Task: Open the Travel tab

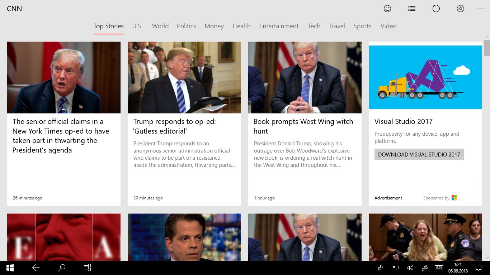Action: coord(337,26)
